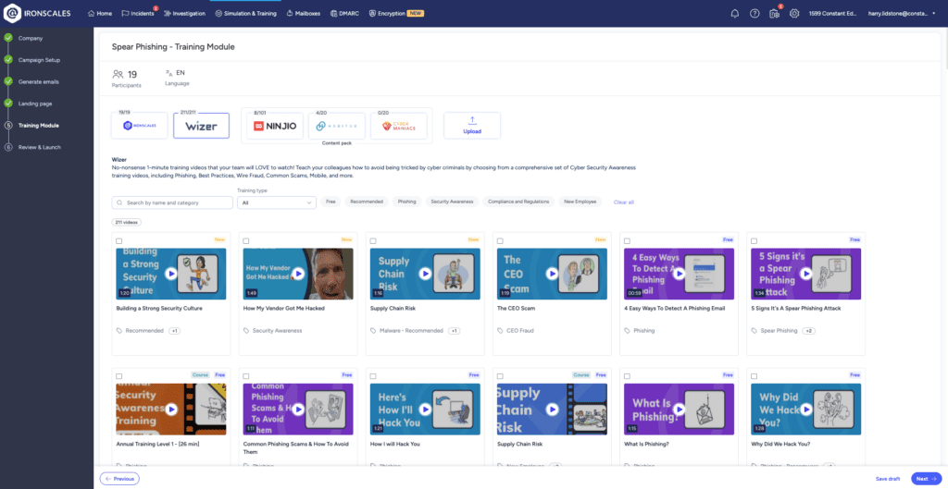Play How I will Hack You video
948x489 pixels.
click(x=425, y=410)
